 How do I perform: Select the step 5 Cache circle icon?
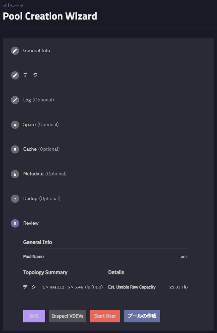coord(15,149)
